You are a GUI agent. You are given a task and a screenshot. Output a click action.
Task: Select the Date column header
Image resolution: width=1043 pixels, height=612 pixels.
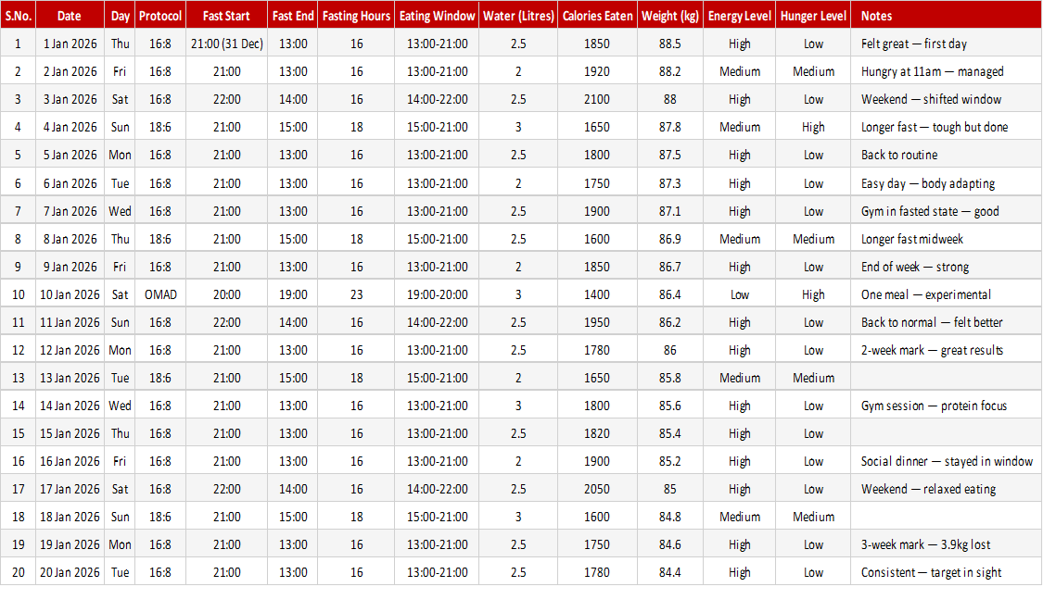[70, 16]
